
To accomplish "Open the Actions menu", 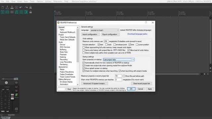I will tap(48, 1).
